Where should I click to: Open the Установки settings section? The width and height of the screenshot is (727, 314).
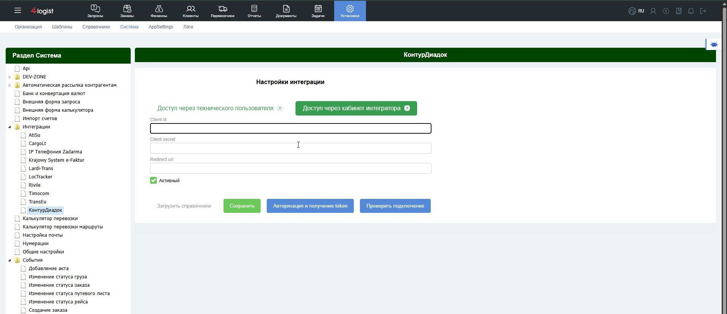point(350,11)
